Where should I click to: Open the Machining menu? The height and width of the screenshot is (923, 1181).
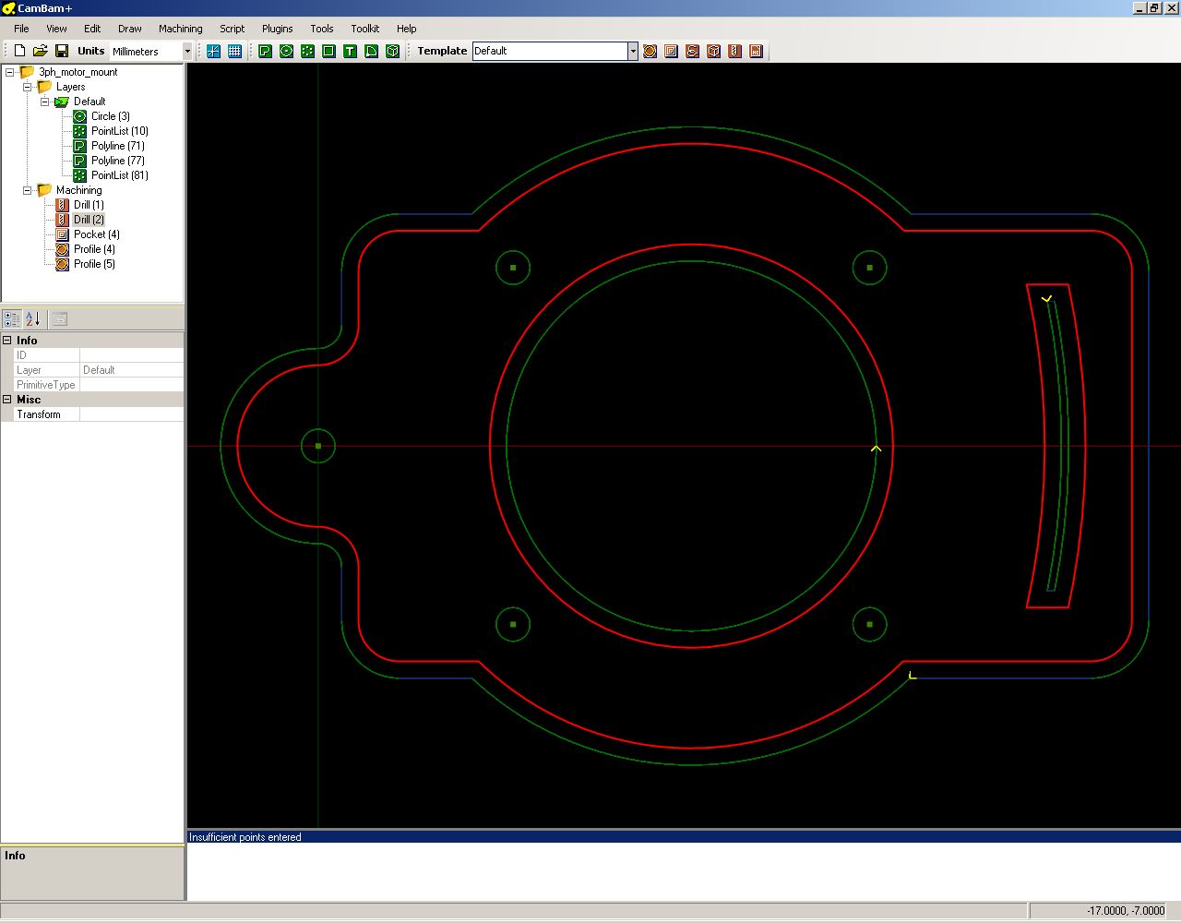point(180,29)
